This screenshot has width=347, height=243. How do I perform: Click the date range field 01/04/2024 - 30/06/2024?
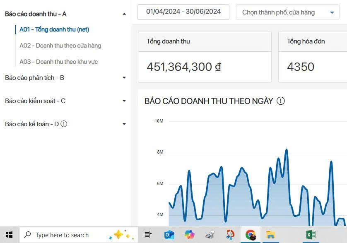(x=183, y=12)
